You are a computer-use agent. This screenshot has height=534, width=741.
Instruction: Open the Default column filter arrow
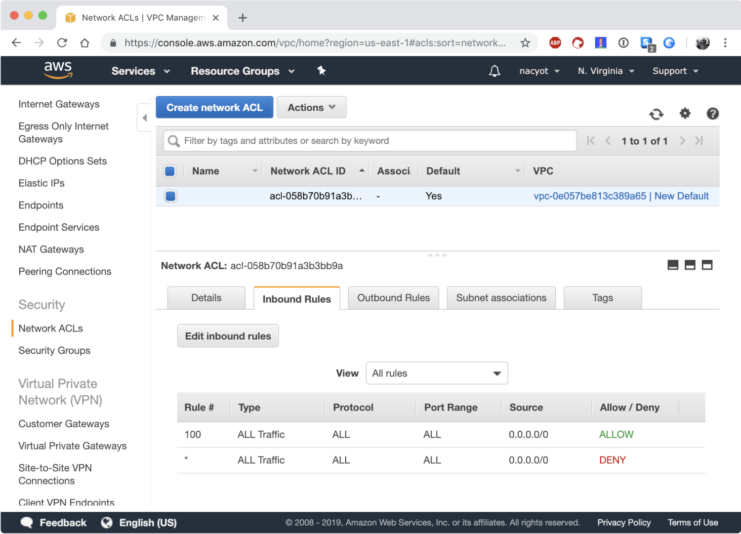pos(518,171)
